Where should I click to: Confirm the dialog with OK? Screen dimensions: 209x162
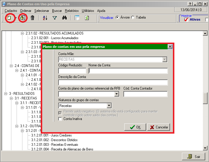tap(135, 127)
